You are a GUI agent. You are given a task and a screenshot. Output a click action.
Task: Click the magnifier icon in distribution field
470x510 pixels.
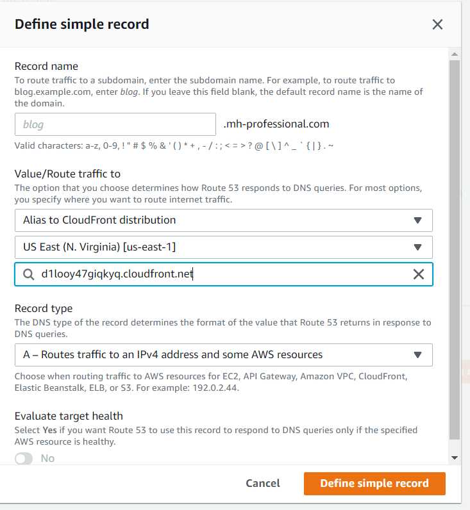[29, 274]
